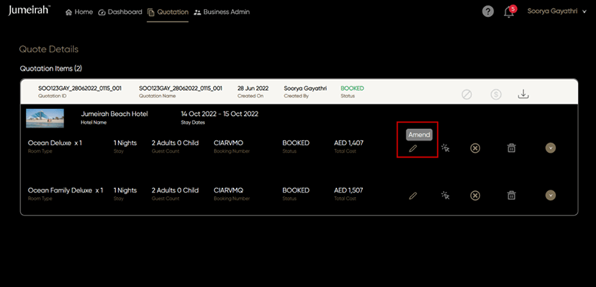The width and height of the screenshot is (596, 287).
Task: Go to the Home menu
Action: click(x=79, y=12)
